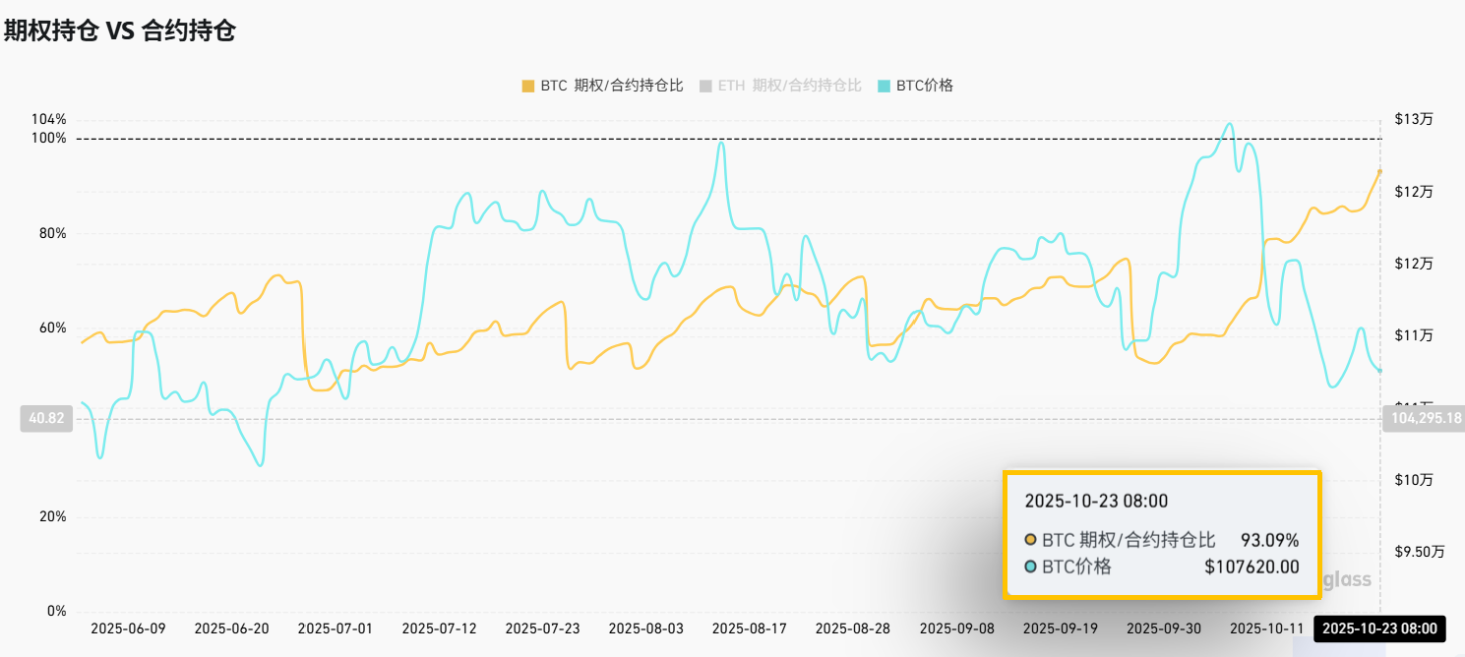Click the cyan BTC价格 legend swatch

884,86
